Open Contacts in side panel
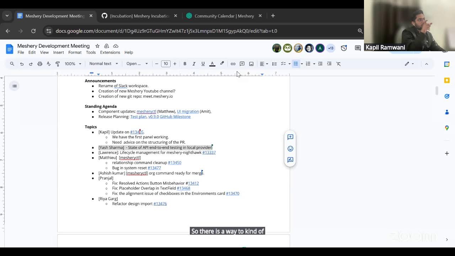Viewport: 455px width, 256px height. tap(447, 112)
